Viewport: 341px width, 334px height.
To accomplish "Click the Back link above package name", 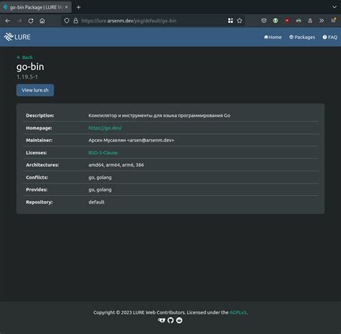I will coord(24,58).
